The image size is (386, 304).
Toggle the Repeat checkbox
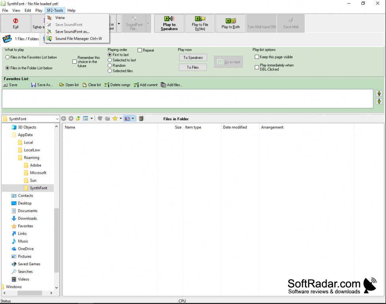140,50
